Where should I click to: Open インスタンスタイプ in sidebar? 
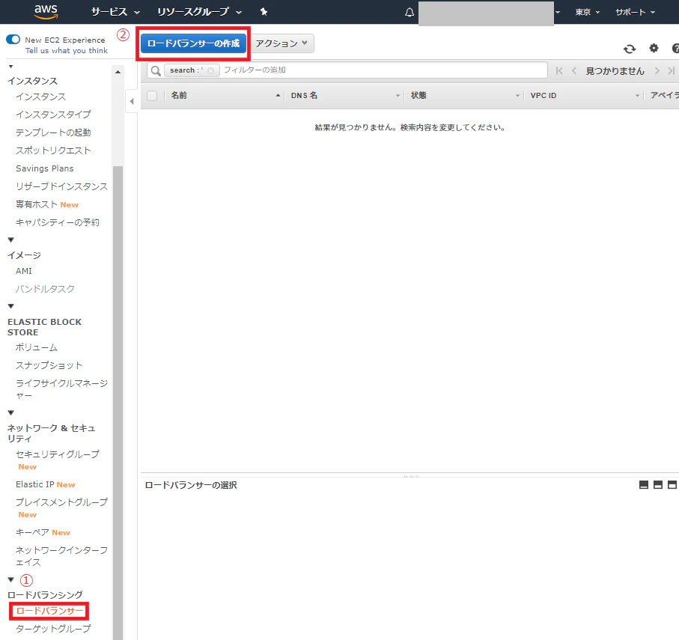[53, 115]
